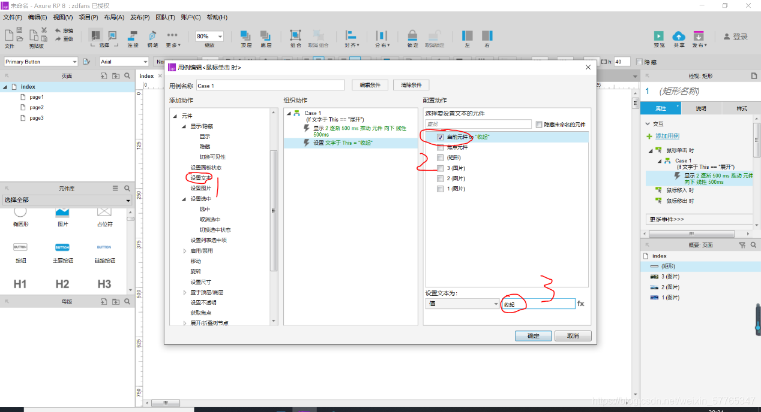The width and height of the screenshot is (761, 412).
Task: Choose the intersected selection mode icon
Action: [95, 35]
